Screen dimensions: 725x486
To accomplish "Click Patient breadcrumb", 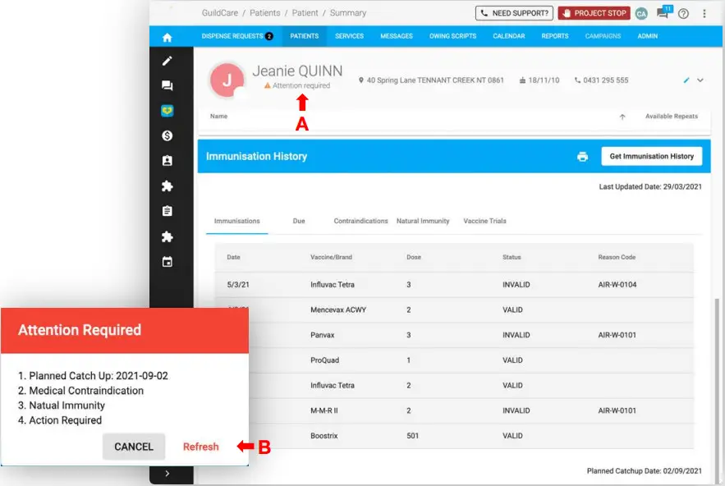I will 305,13.
